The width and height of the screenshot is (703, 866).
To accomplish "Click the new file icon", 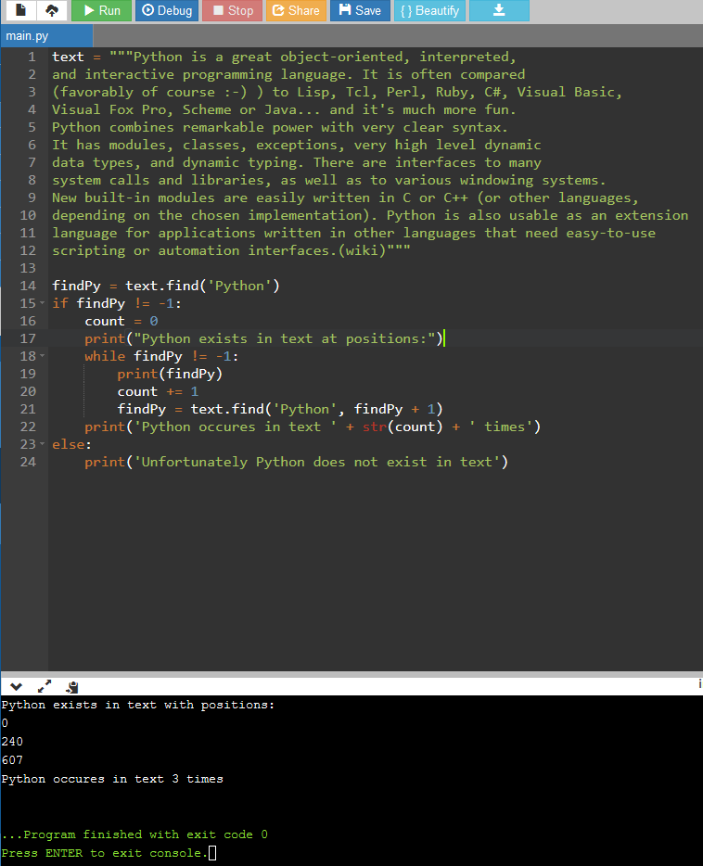I will coord(20,10).
